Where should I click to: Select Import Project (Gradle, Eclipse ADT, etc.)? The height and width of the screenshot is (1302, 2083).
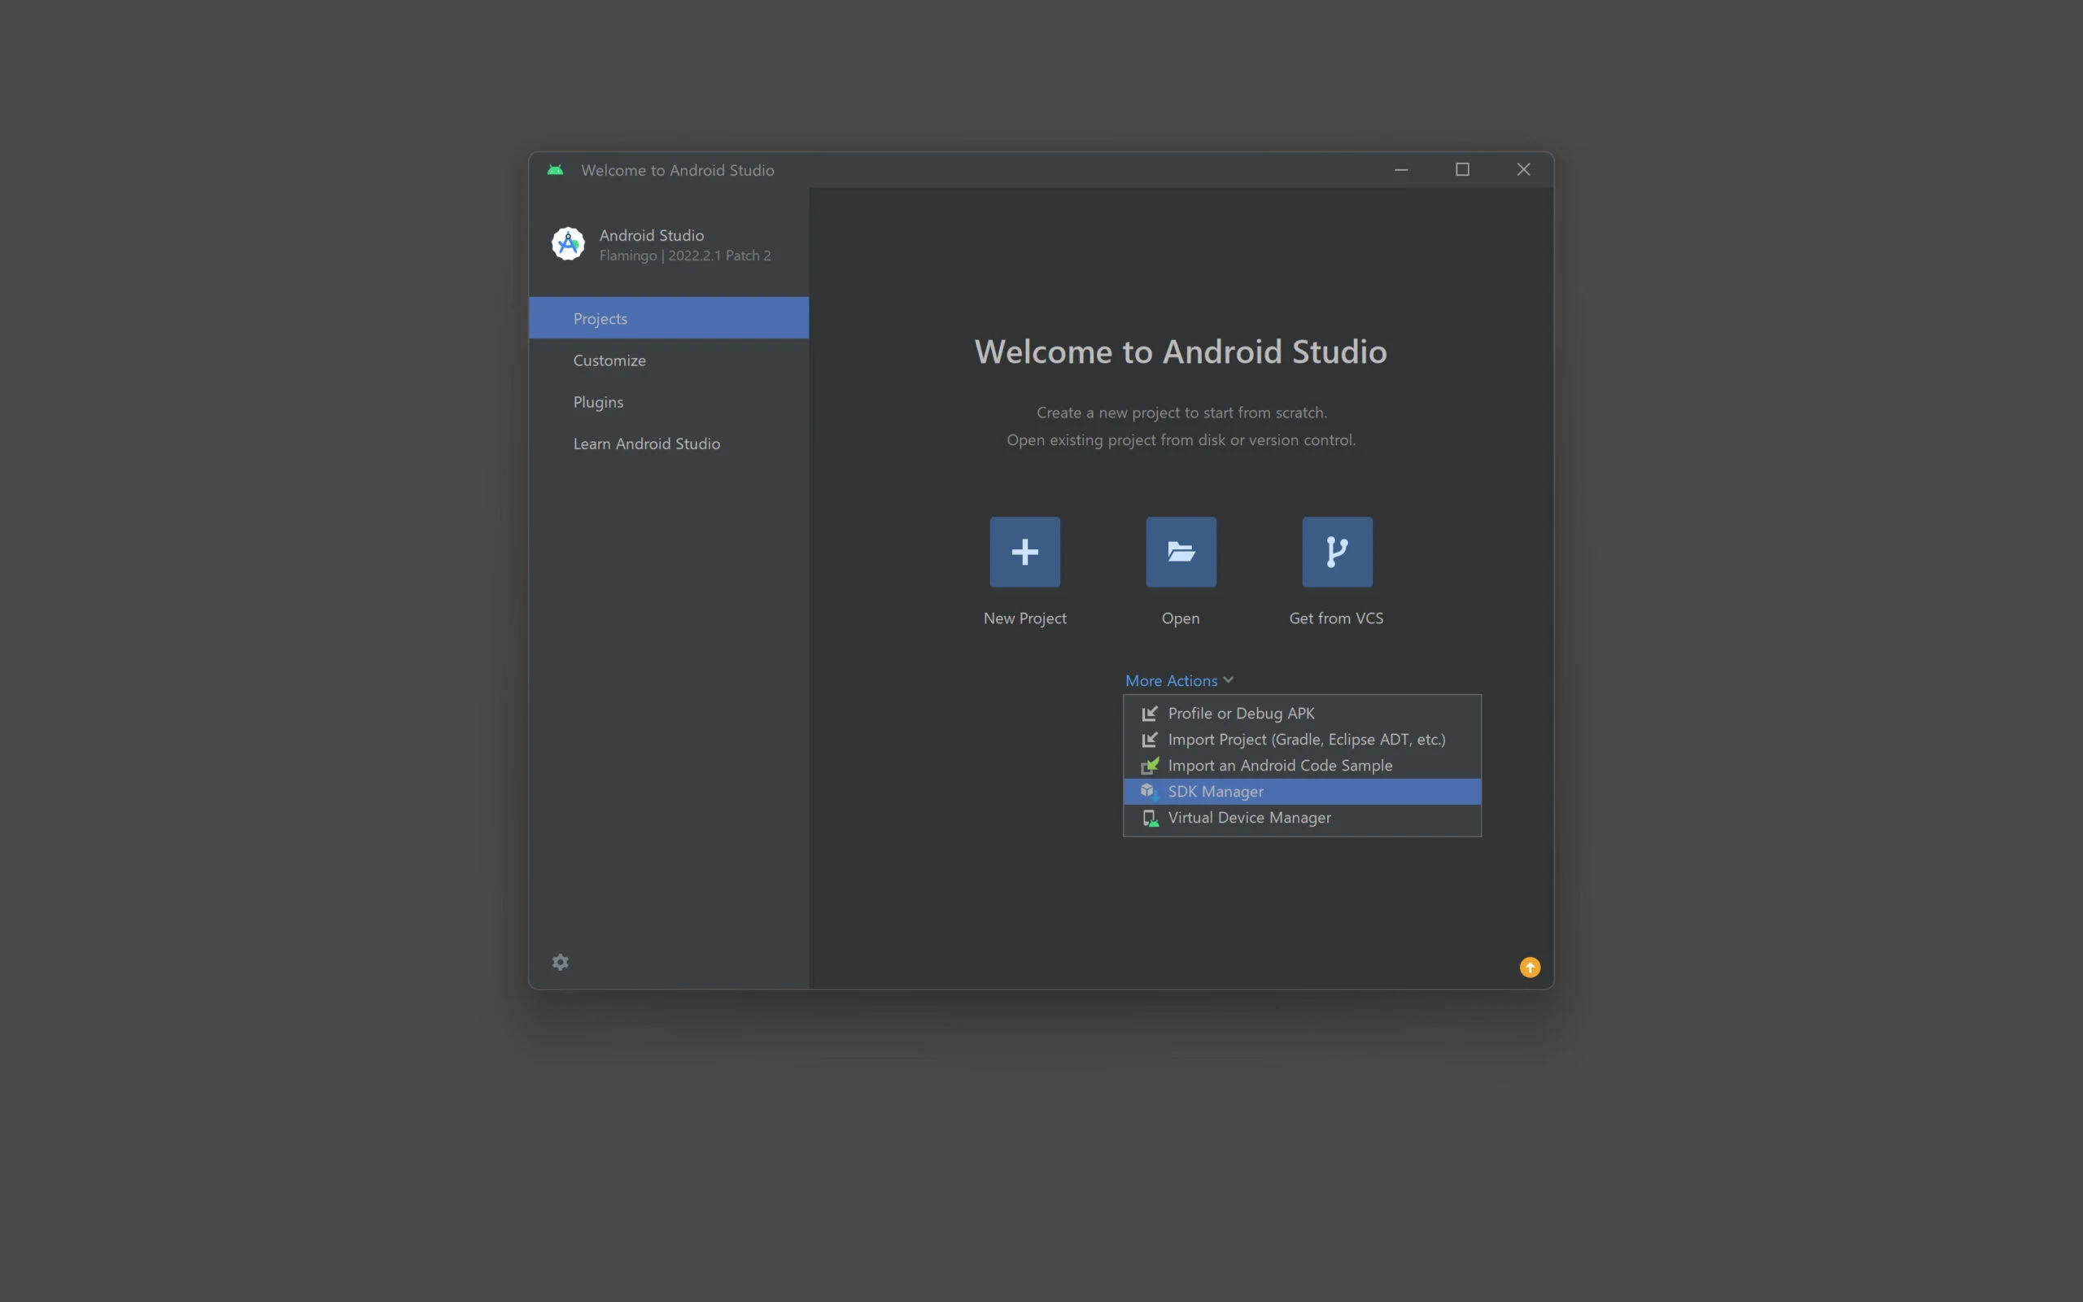click(x=1306, y=739)
